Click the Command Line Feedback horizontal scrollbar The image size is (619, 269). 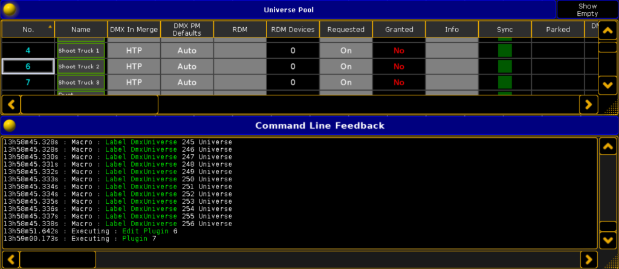[x=58, y=259]
